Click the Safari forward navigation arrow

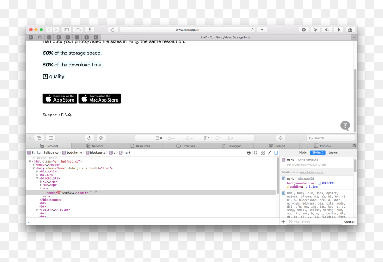[x=56, y=29]
